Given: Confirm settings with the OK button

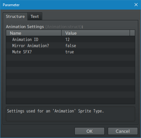Looking at the screenshot, I should coord(90,131).
